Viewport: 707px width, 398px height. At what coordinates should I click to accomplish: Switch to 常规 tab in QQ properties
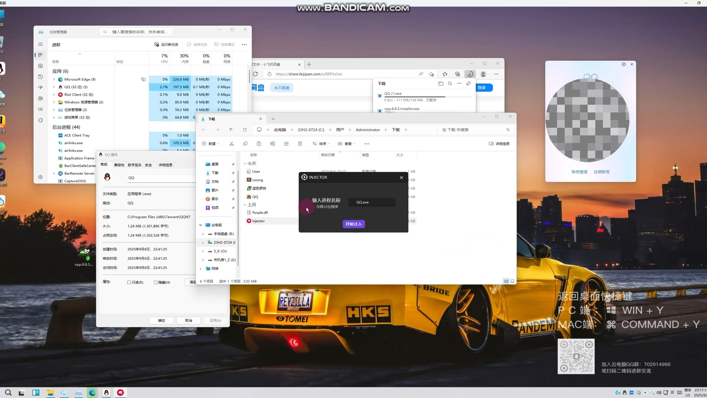(104, 164)
